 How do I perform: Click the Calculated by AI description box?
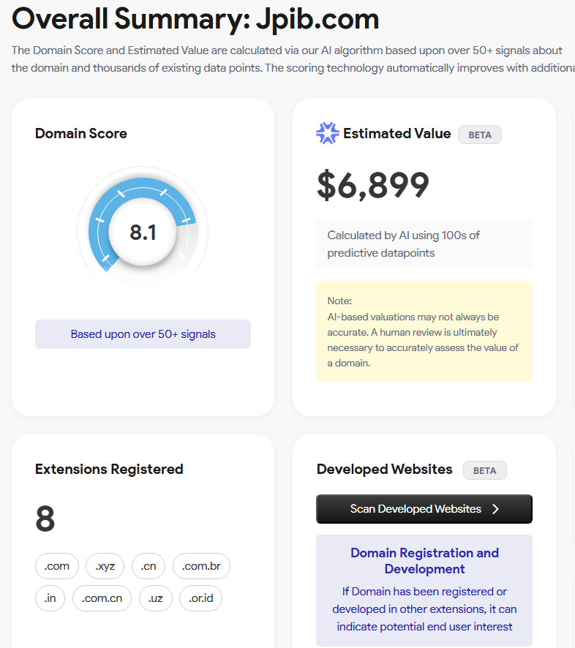click(424, 244)
